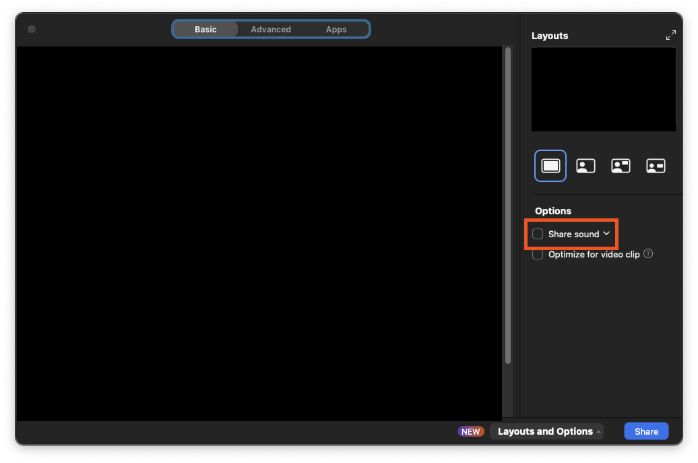Select the full-screen share layout icon

coord(550,166)
